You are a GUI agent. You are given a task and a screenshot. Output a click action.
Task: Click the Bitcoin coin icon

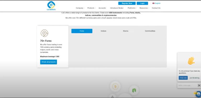tap(115, 86)
